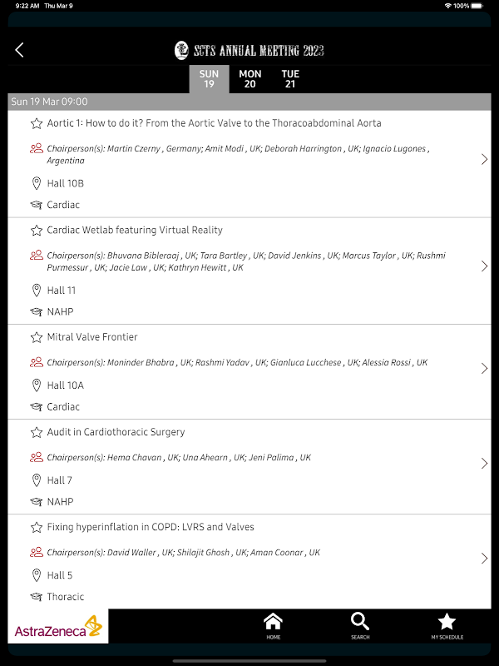Screen dimensions: 499x666
Task: Expand Aortic 1 session with chevron arrow
Action: coord(485,159)
